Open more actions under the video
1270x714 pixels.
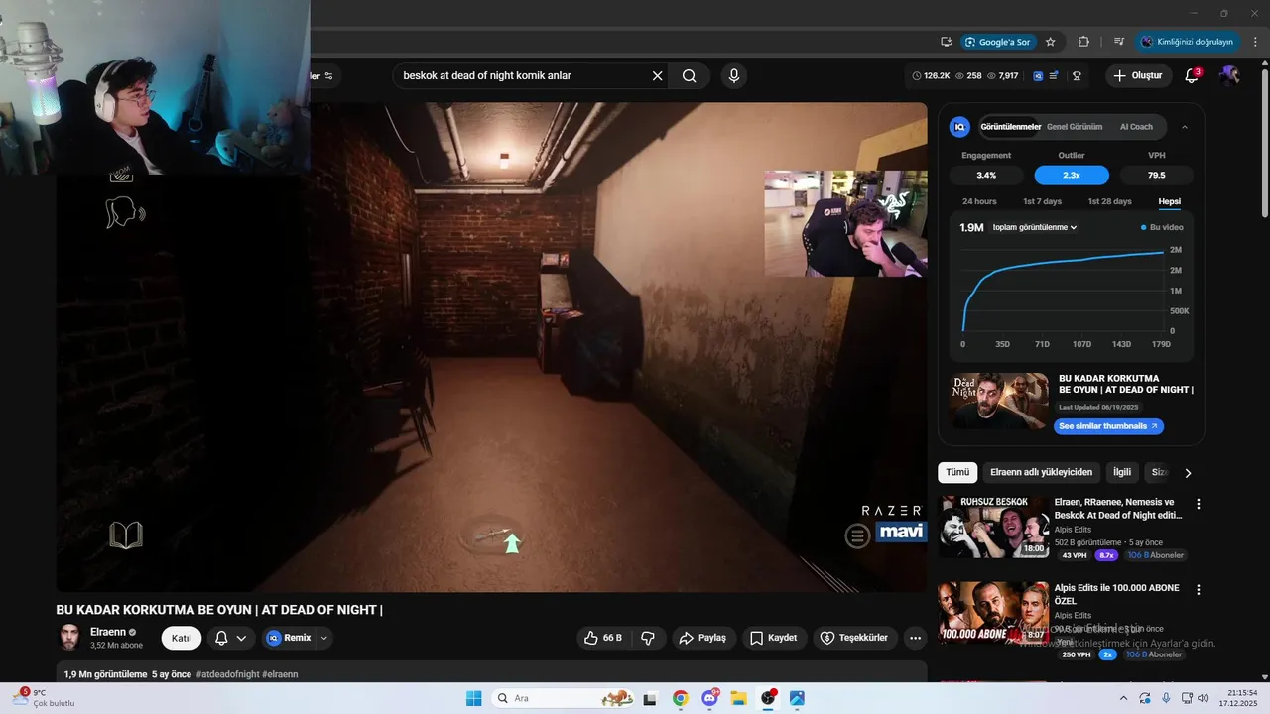pyautogui.click(x=915, y=638)
